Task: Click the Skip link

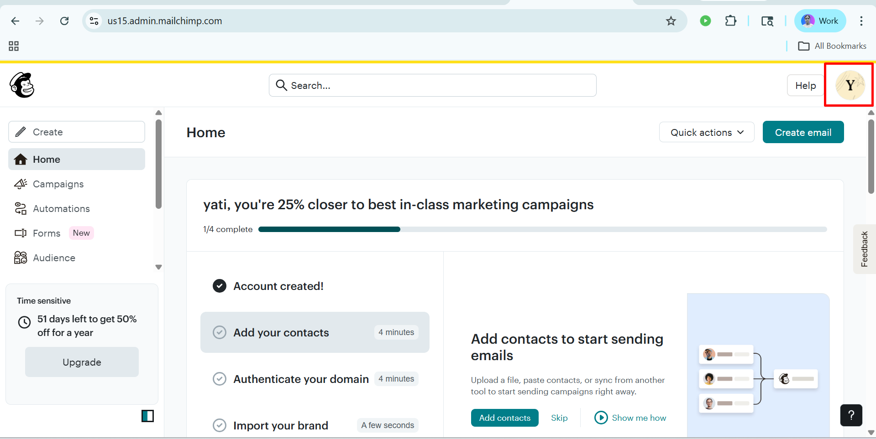Action: [x=559, y=418]
